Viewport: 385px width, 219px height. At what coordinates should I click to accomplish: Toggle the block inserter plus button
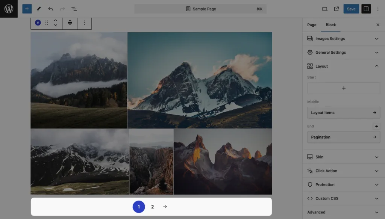[x=27, y=9]
